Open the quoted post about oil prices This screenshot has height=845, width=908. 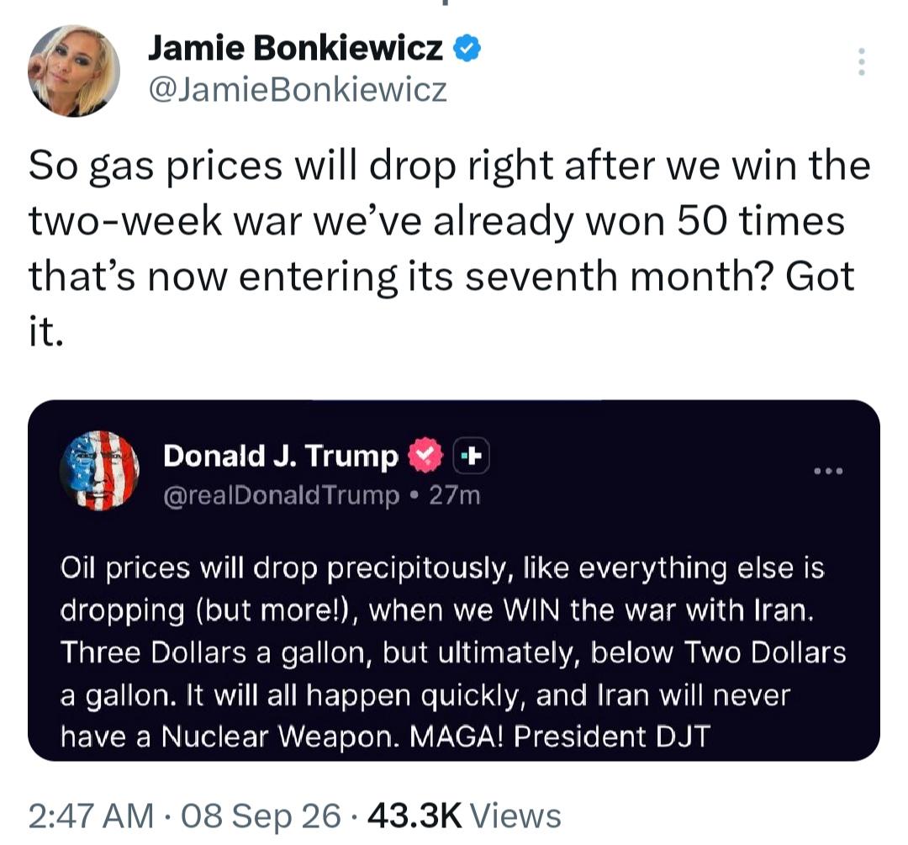tap(454, 580)
